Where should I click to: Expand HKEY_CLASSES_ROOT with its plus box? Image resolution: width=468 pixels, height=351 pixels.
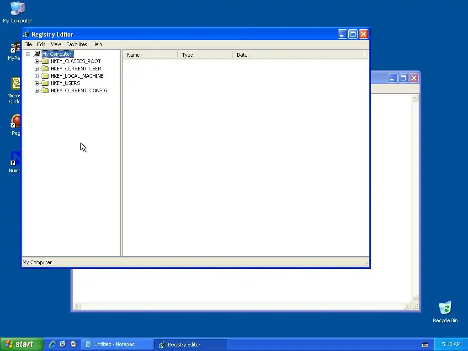click(x=37, y=62)
